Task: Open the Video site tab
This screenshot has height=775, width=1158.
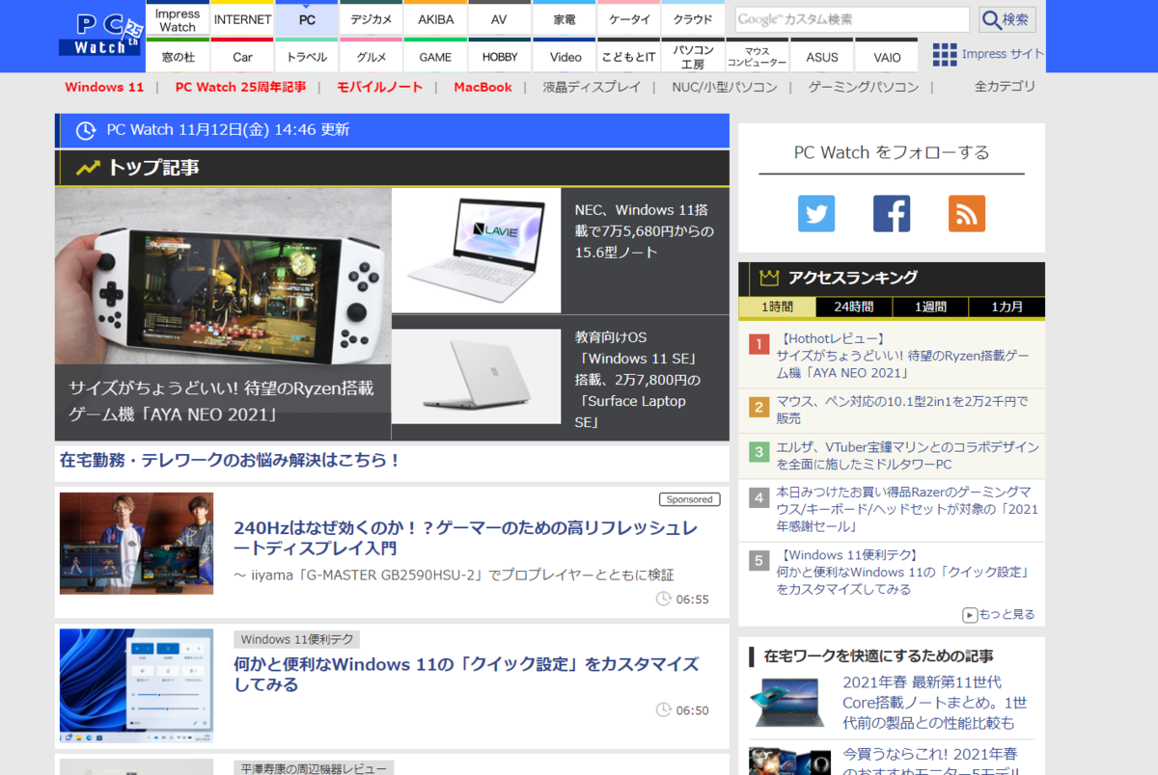Action: click(565, 56)
